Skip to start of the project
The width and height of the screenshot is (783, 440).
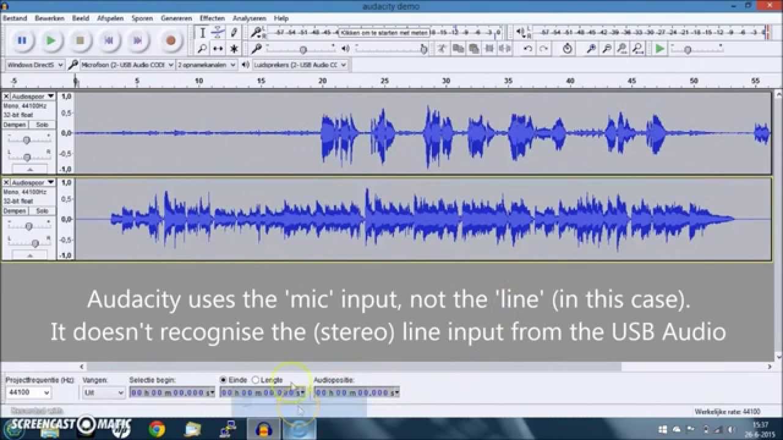(x=109, y=41)
